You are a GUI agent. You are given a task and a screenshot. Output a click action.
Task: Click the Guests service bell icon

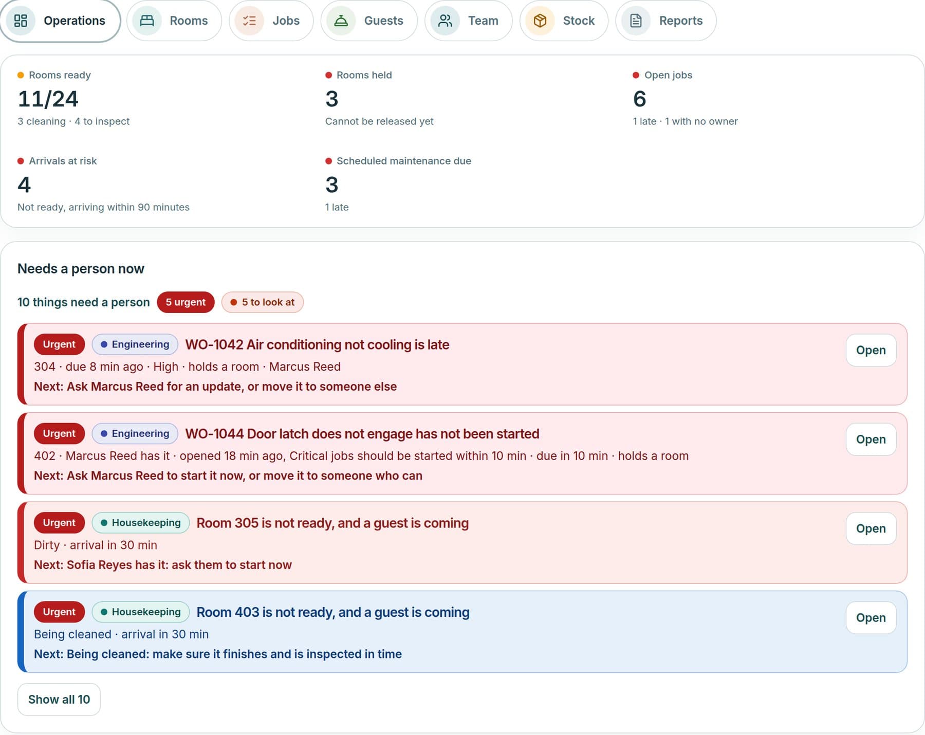pos(341,21)
